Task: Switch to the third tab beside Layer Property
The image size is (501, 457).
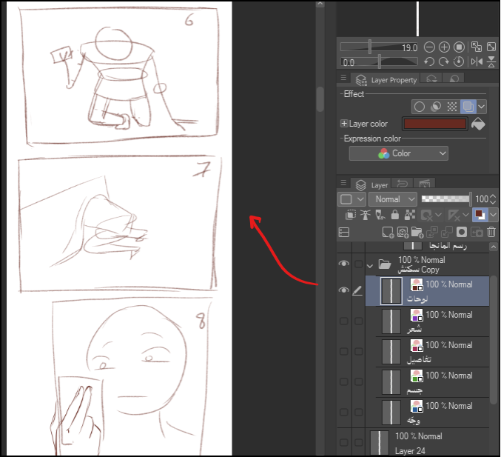Action: (454, 79)
